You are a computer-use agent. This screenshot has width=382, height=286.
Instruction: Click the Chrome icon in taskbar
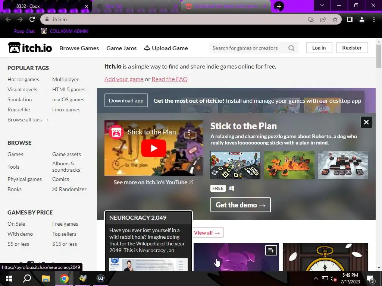(64, 279)
